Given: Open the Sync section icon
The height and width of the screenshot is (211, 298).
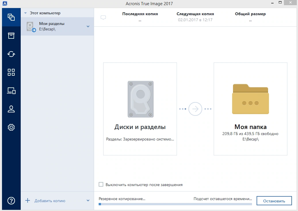Looking at the screenshot, I should [11, 54].
